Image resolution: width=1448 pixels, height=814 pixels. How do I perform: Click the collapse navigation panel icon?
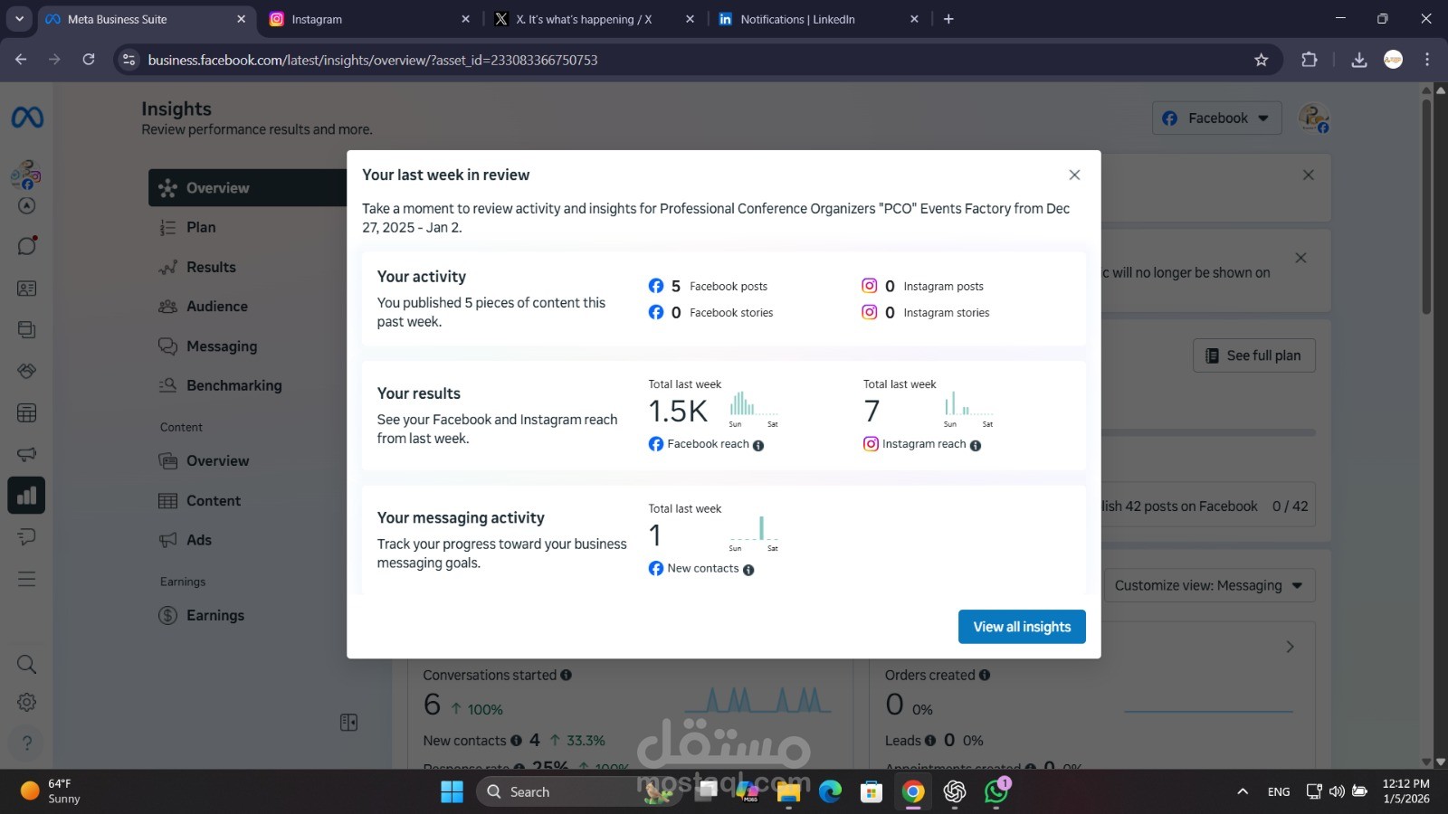pos(348,722)
